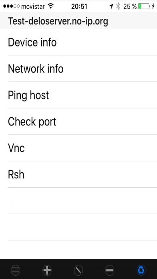Tap the Wi-Fi icon in status bar
Screen dimensions: 157x279
point(51,6)
